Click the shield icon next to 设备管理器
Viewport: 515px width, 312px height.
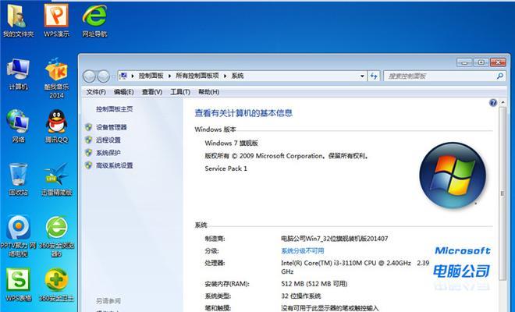pyautogui.click(x=88, y=127)
